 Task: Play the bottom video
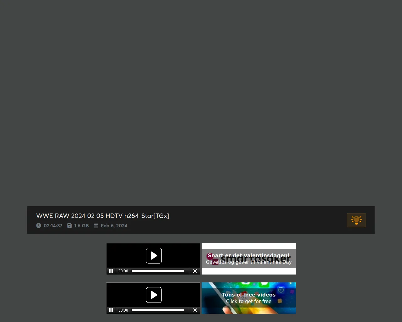(x=154, y=295)
